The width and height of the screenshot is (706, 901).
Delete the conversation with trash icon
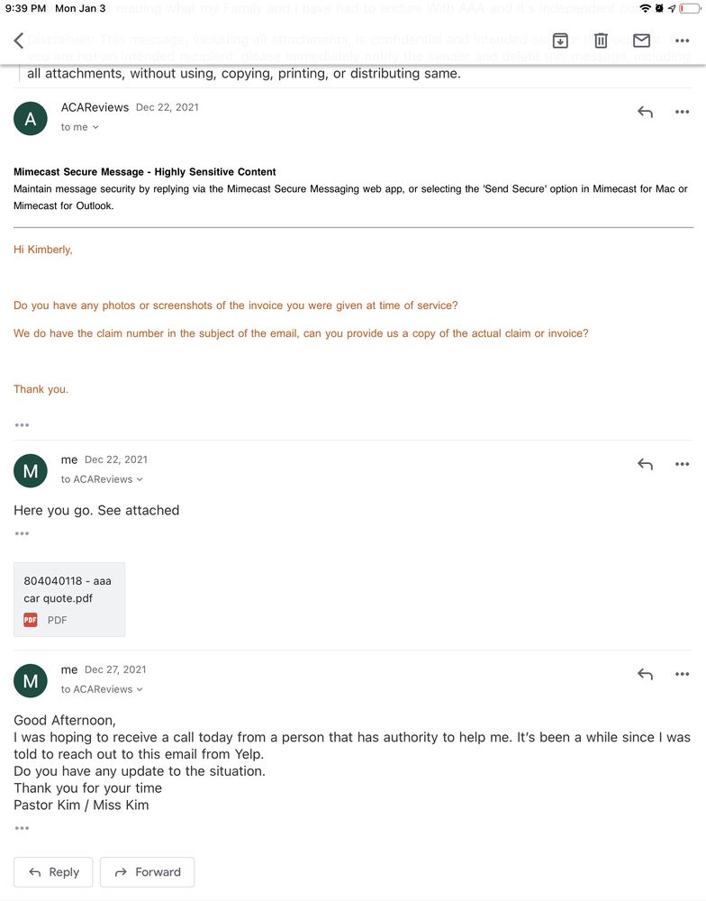pos(601,41)
